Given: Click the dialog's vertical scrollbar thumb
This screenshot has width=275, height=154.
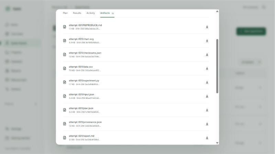Looking at the screenshot, I should (x=217, y=66).
